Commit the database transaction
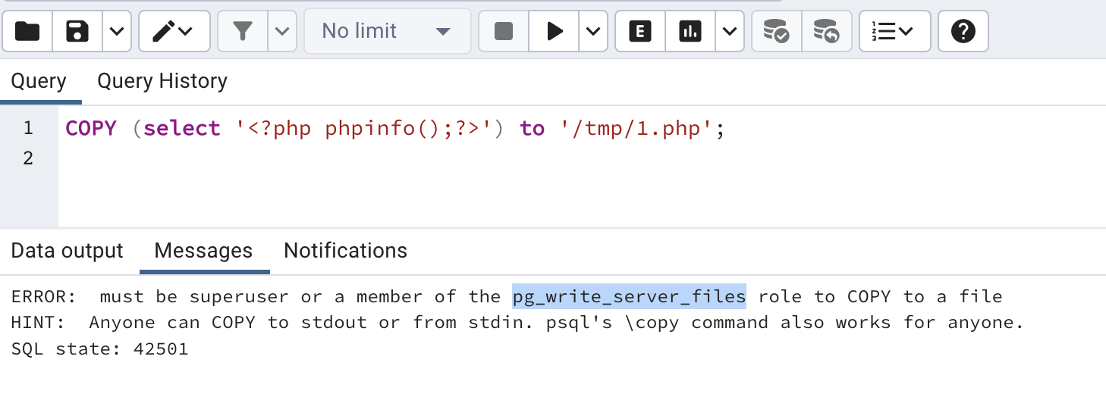Screen dimensions: 1106x397 coord(776,31)
